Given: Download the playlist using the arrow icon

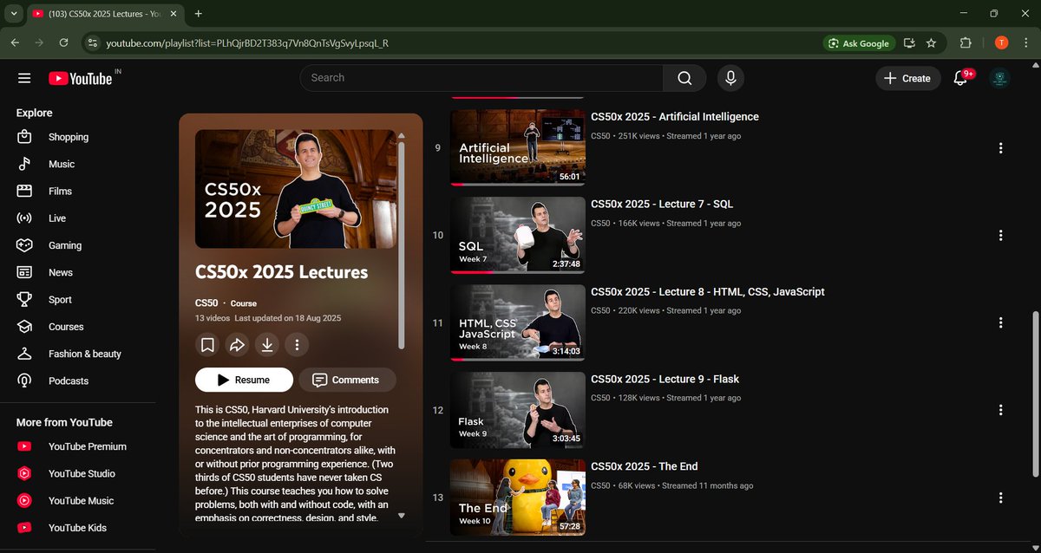Looking at the screenshot, I should pos(267,345).
